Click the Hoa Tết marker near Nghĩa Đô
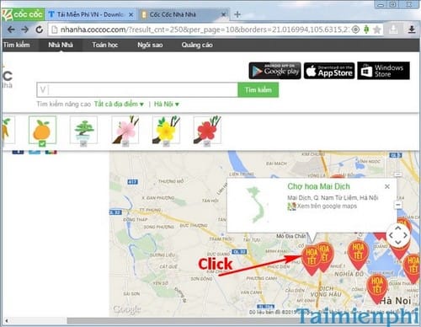The width and height of the screenshot is (421, 327). [358, 255]
